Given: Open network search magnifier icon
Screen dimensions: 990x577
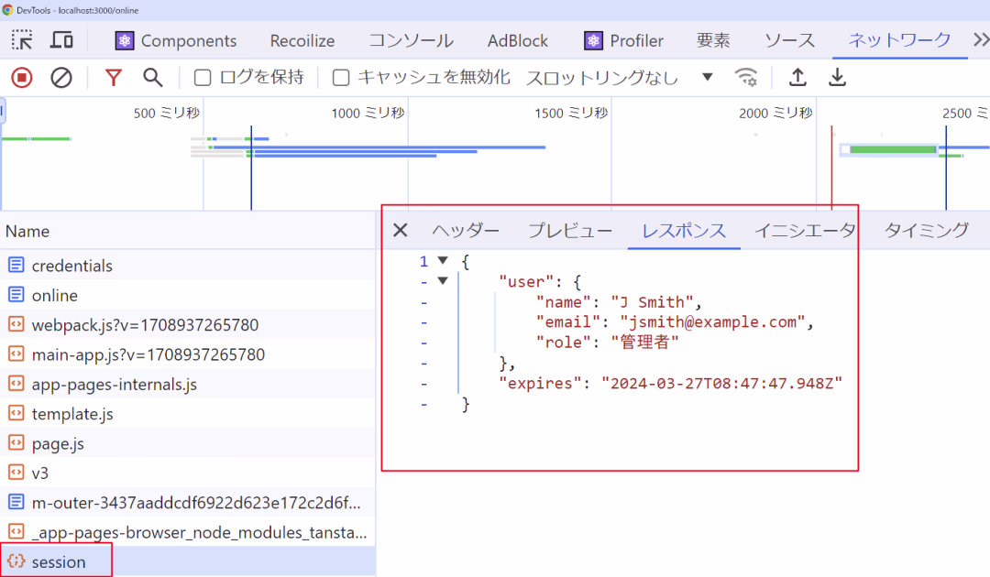Looking at the screenshot, I should [x=153, y=78].
